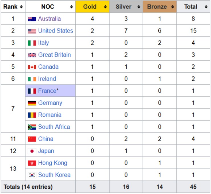
Task: Sort table by Rank column arrows
Action: 21,7
